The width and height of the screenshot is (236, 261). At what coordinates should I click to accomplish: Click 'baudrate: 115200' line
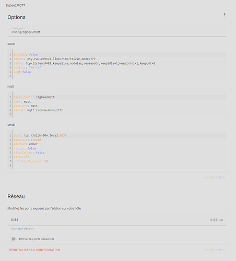pyautogui.click(x=27, y=140)
